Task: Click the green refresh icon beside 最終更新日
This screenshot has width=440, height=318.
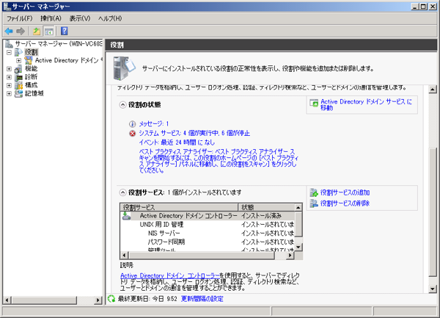Action: tap(111, 299)
